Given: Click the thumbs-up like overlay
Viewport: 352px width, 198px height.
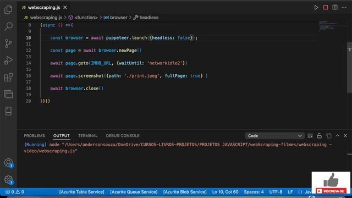Looking at the screenshot, I should pos(331,180).
